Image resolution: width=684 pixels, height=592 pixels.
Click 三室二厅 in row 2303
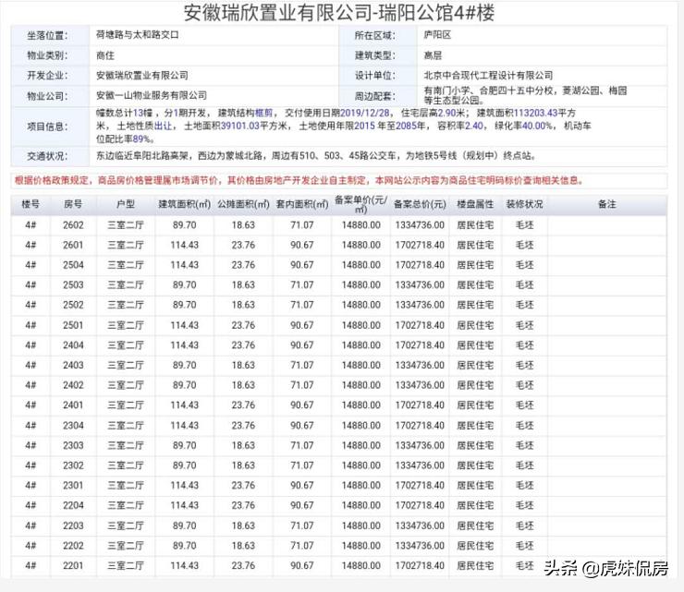(126, 445)
